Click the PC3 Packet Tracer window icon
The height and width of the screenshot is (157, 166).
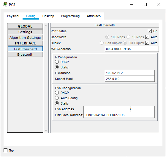pyautogui.click(x=5, y=4)
